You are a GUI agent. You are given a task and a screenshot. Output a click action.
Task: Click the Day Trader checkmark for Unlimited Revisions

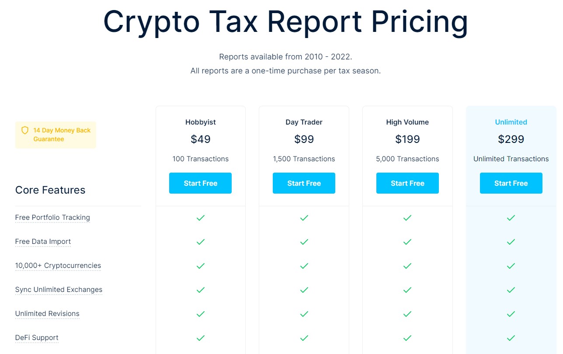pos(304,314)
